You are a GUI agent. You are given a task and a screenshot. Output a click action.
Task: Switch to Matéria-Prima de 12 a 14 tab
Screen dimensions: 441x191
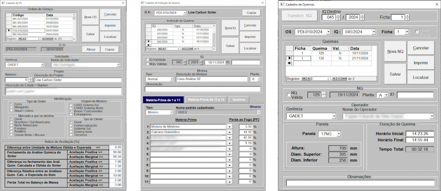tap(206, 99)
